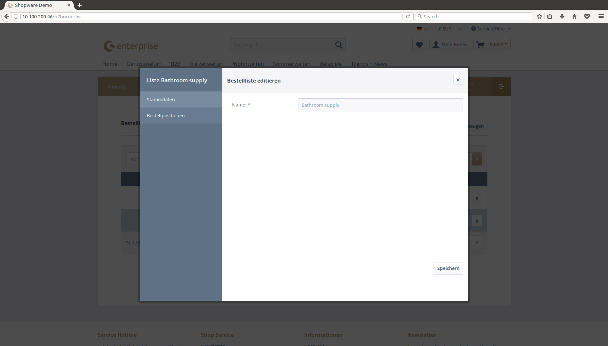Click the Speichern button

[x=448, y=268]
